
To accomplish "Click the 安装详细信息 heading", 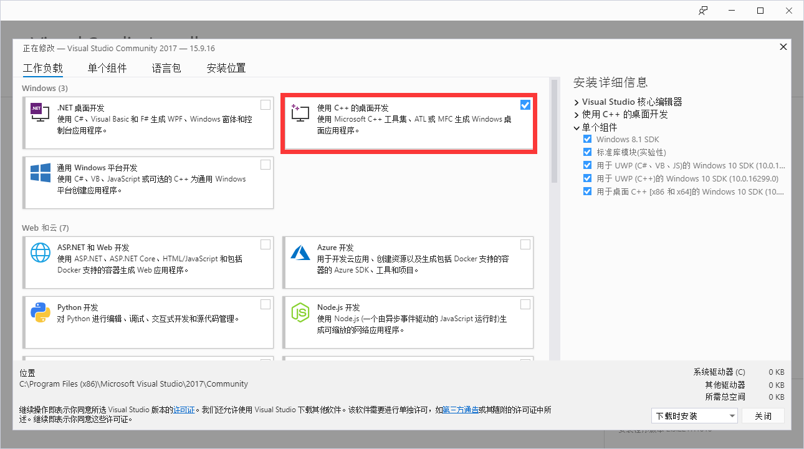I will 611,82.
